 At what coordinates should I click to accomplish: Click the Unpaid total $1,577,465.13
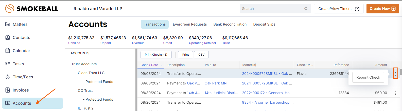(x=113, y=40)
